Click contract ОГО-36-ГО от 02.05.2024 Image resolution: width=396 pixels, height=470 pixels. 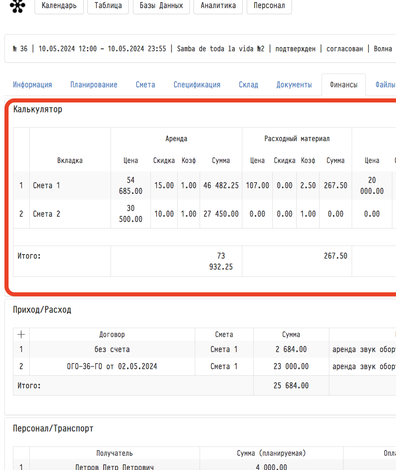point(112,366)
